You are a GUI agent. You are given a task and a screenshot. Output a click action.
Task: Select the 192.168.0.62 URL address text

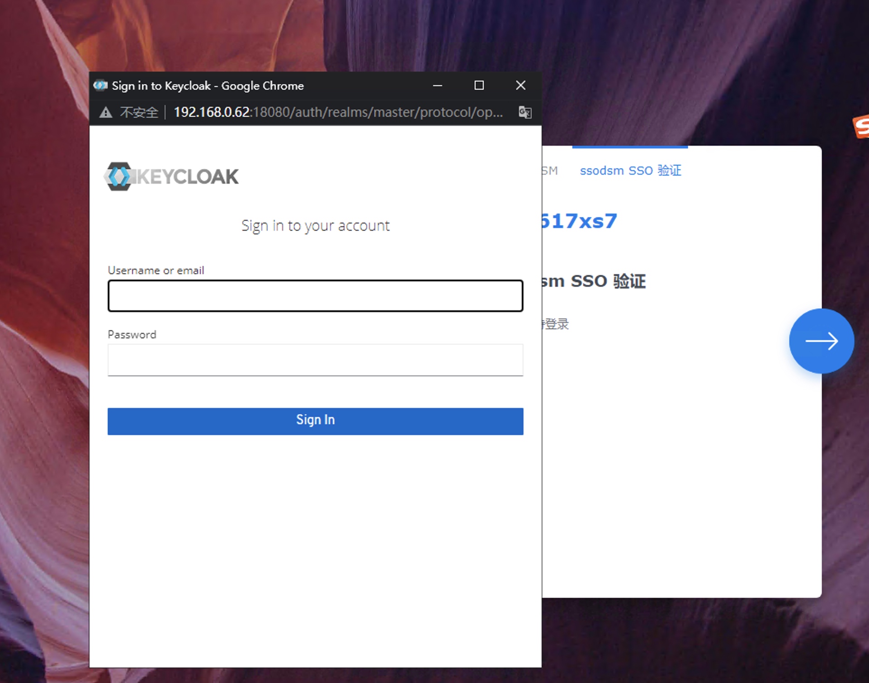[338, 112]
